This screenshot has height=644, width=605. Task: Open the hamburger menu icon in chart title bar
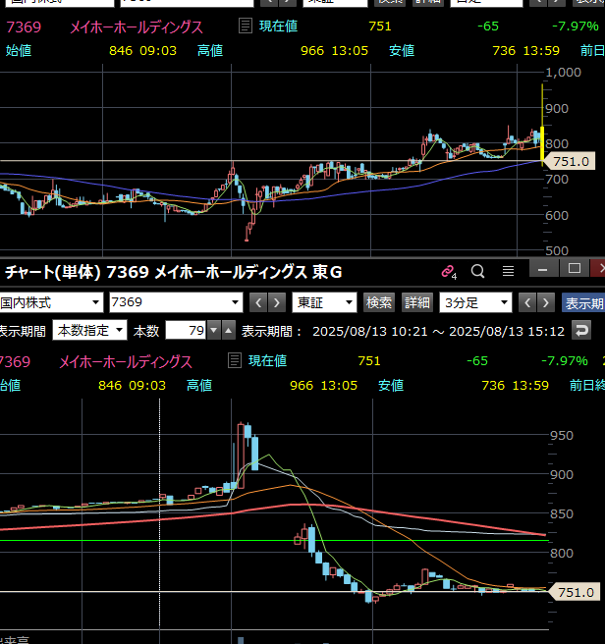[x=508, y=271]
